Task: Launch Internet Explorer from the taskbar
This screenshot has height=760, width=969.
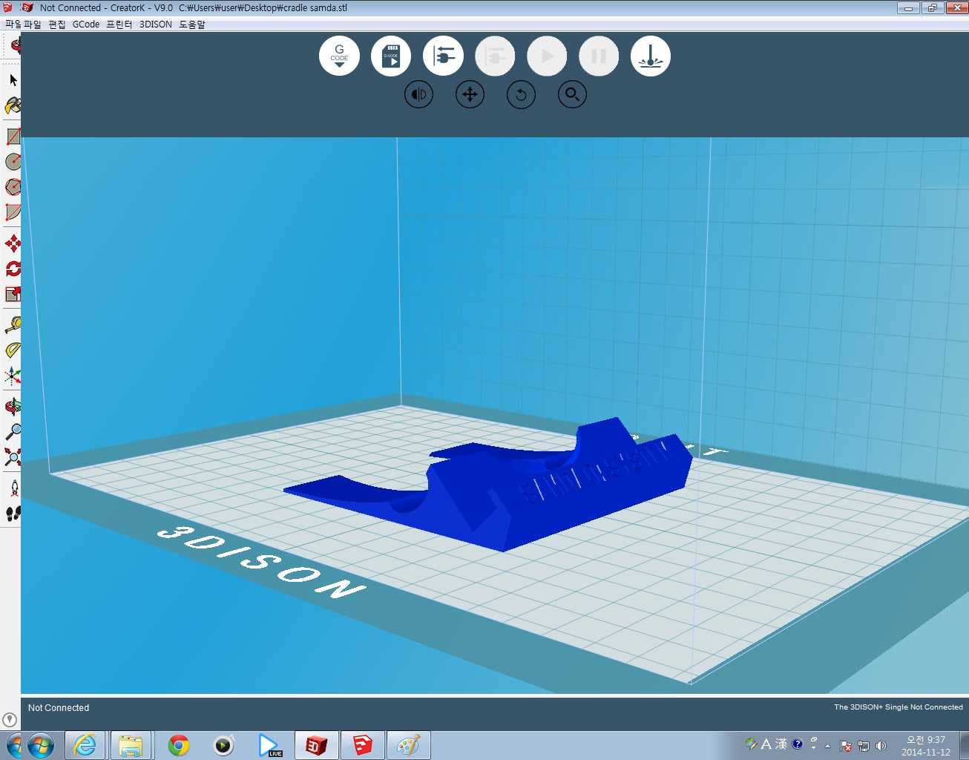Action: 85,745
